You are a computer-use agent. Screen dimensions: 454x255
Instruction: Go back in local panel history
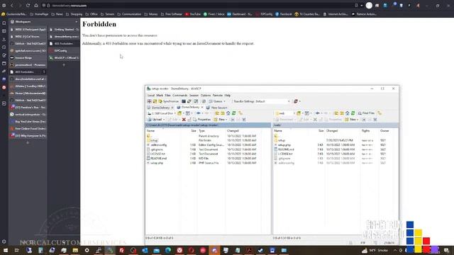199,113
